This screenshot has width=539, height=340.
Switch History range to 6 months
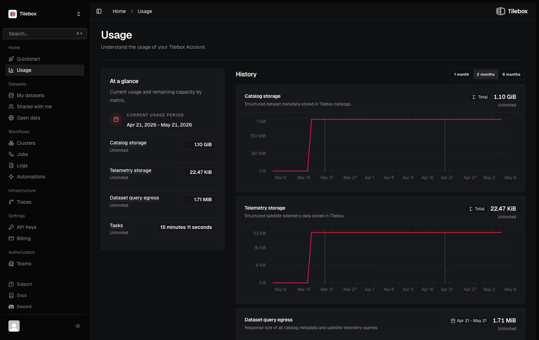(511, 74)
